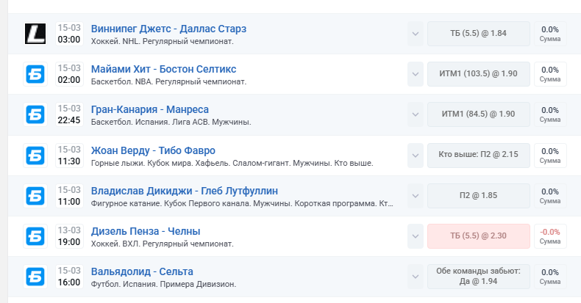The image size is (581, 303).
Task: Click the bookmaker logo beside Виннипег Джетс match
Action: 35,34
